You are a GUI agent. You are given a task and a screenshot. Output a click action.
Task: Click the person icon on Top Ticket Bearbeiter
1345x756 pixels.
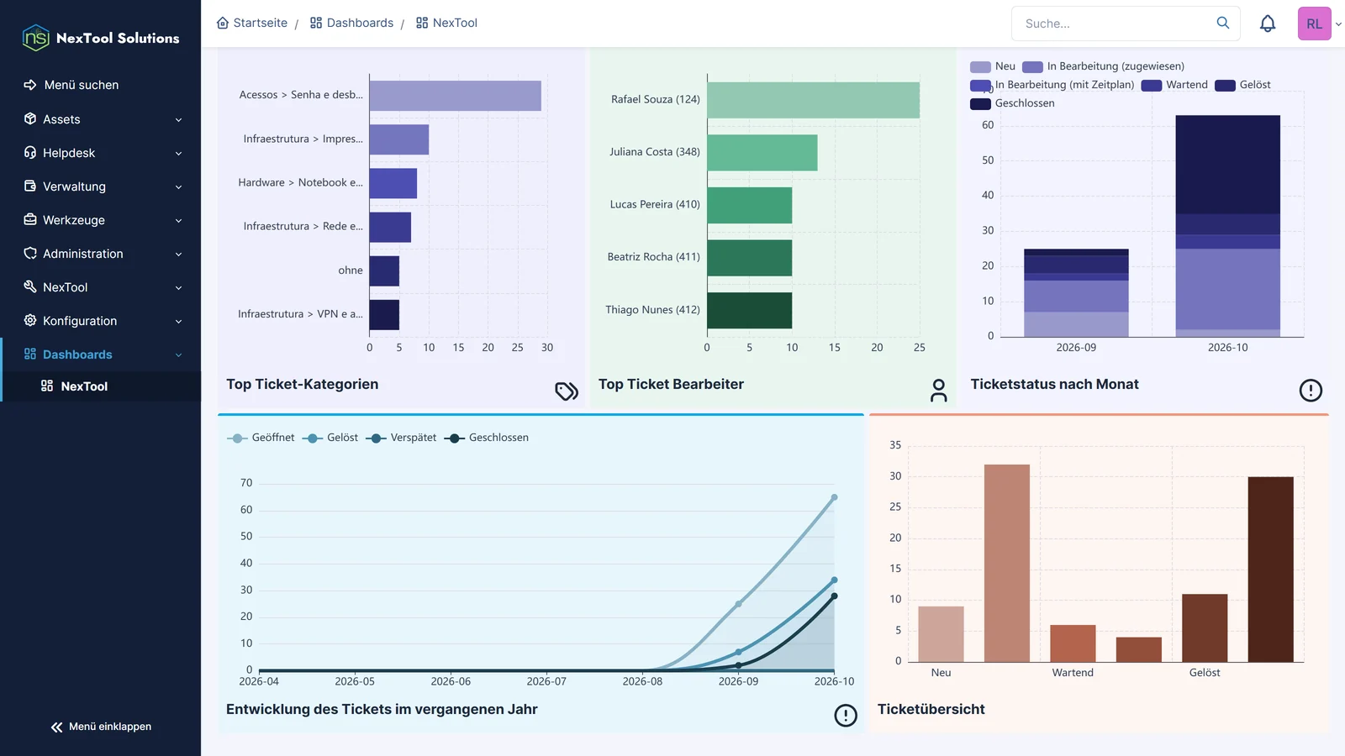(939, 391)
